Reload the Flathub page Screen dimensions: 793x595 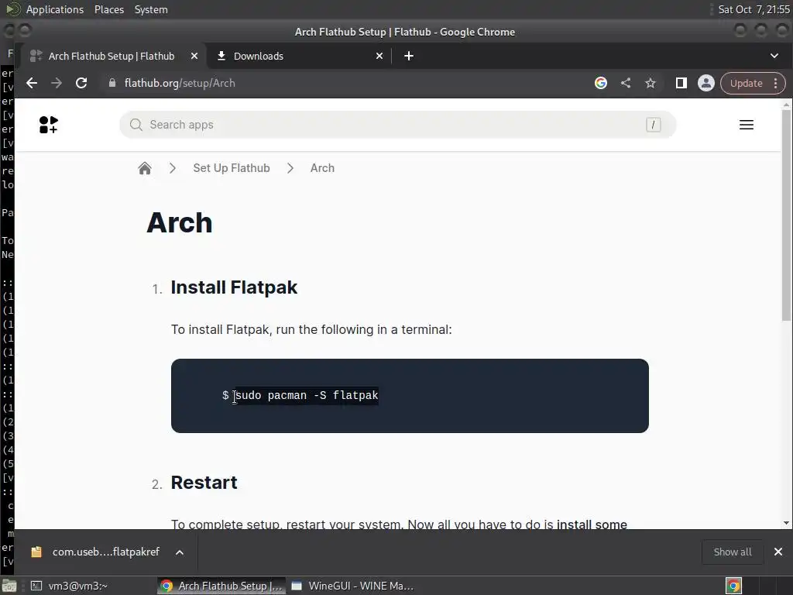[x=81, y=83]
